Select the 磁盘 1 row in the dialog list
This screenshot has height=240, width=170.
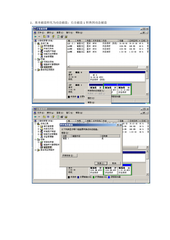click(91, 138)
